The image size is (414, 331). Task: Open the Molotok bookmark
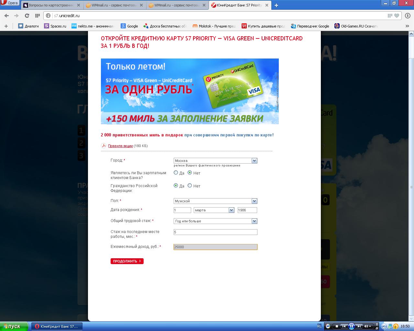[214, 26]
